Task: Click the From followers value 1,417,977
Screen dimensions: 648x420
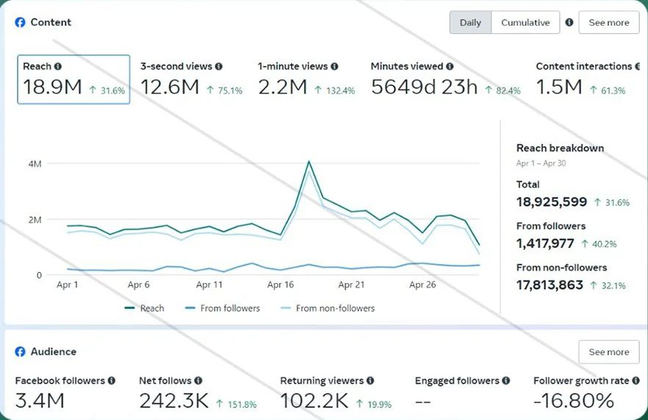Action: pyautogui.click(x=545, y=243)
